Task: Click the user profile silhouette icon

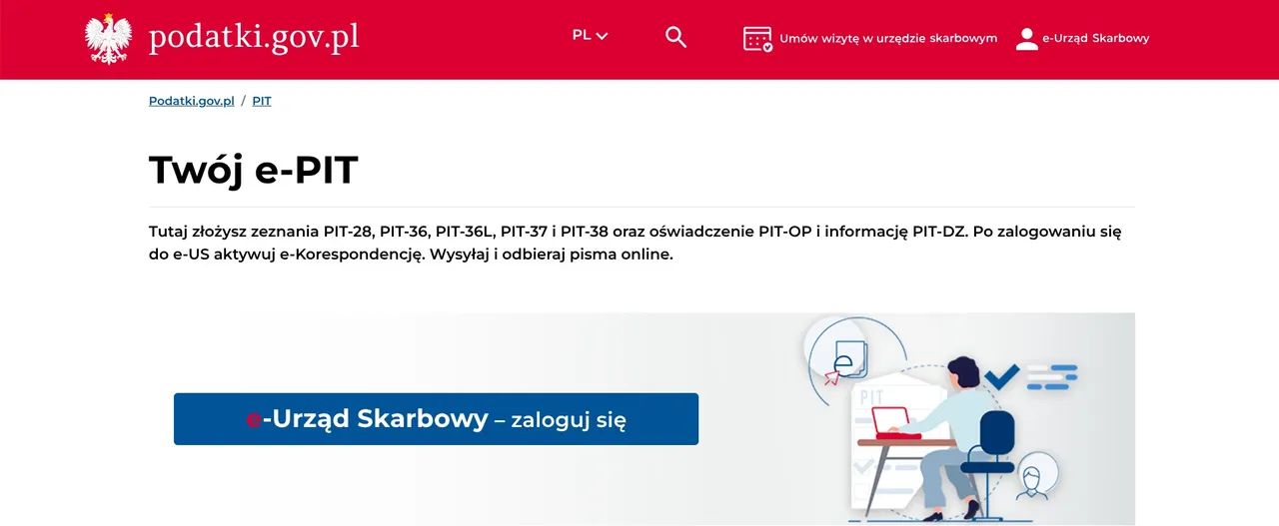Action: coord(1026,39)
